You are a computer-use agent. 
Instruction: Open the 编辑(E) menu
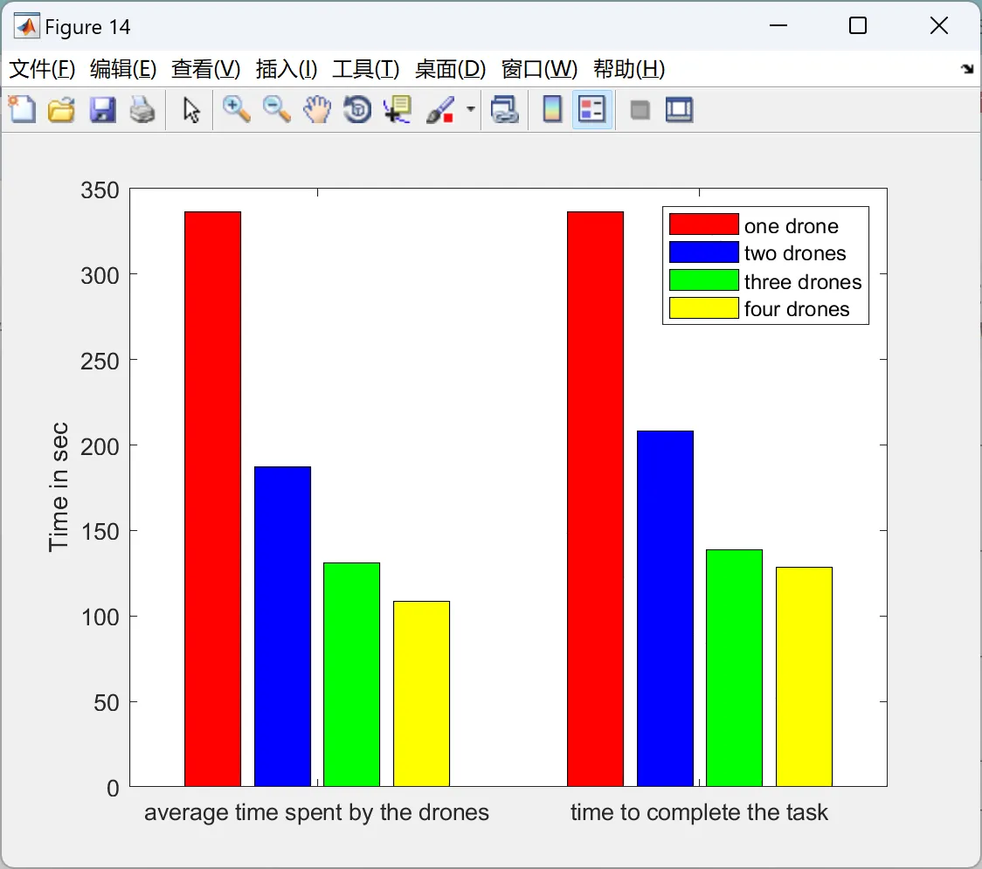[122, 69]
